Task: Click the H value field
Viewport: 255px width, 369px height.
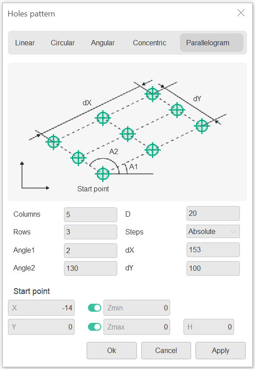Action: click(209, 327)
